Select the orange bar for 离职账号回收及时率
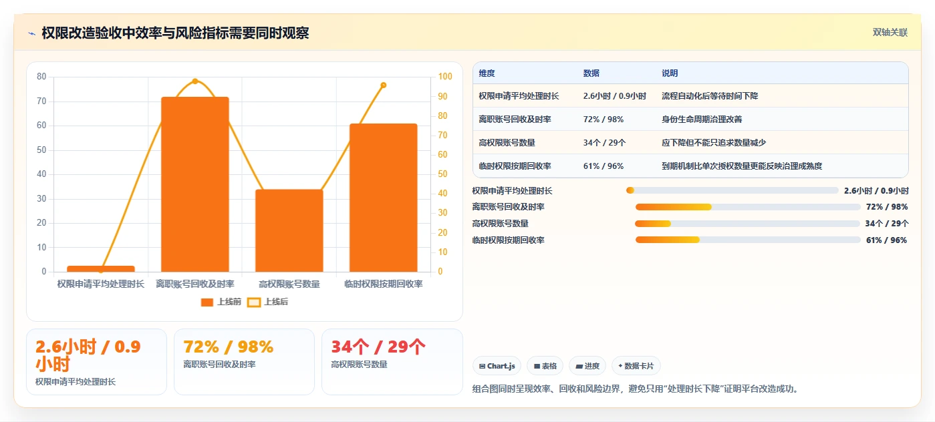The height and width of the screenshot is (422, 935). click(x=195, y=184)
